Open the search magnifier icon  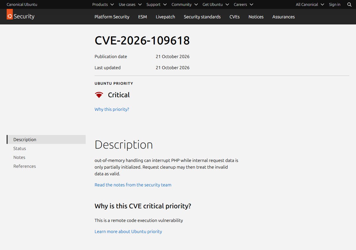click(x=349, y=4)
